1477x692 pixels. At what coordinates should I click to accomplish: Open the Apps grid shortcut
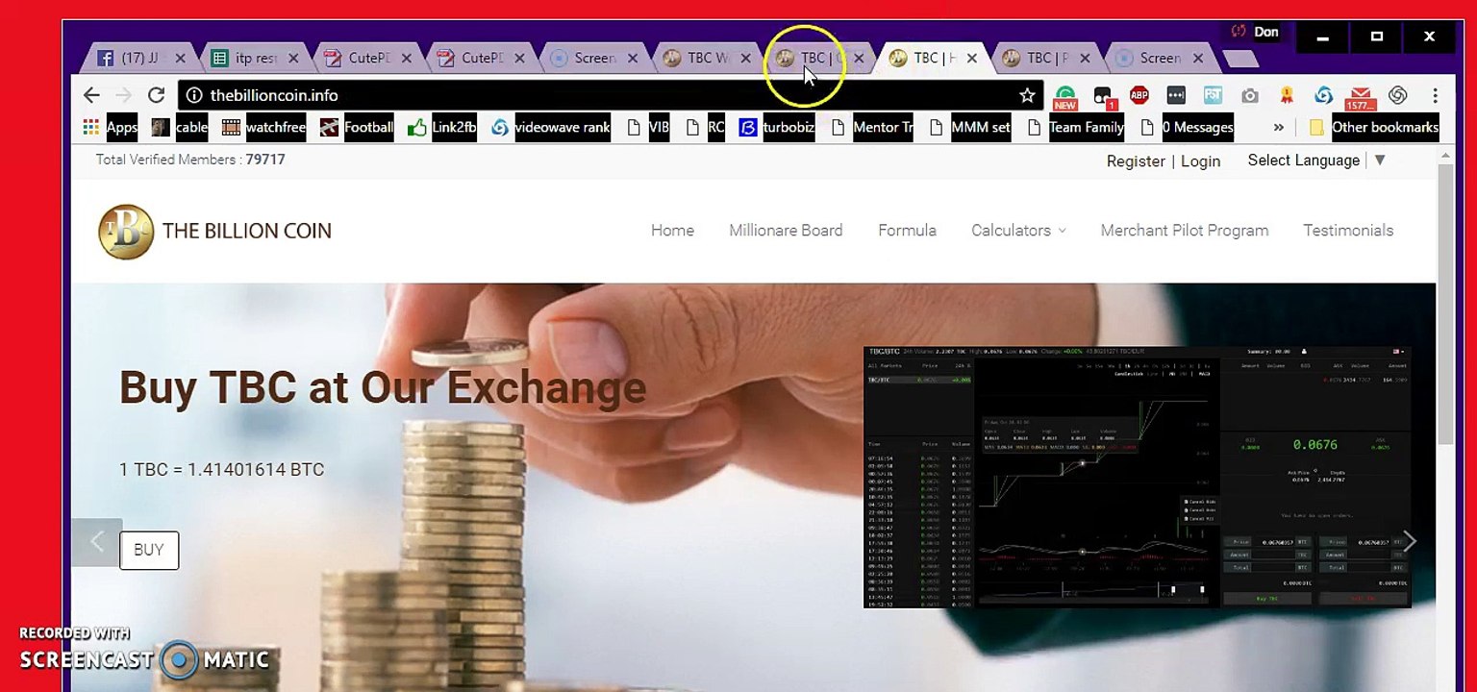click(x=110, y=127)
